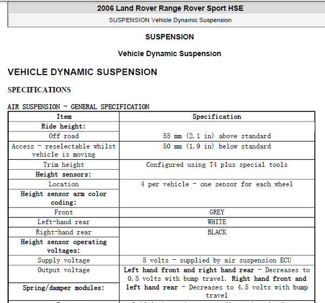This screenshot has height=303, width=325.
Task: Select the 'Ride height:' row label
Action: coord(63,126)
